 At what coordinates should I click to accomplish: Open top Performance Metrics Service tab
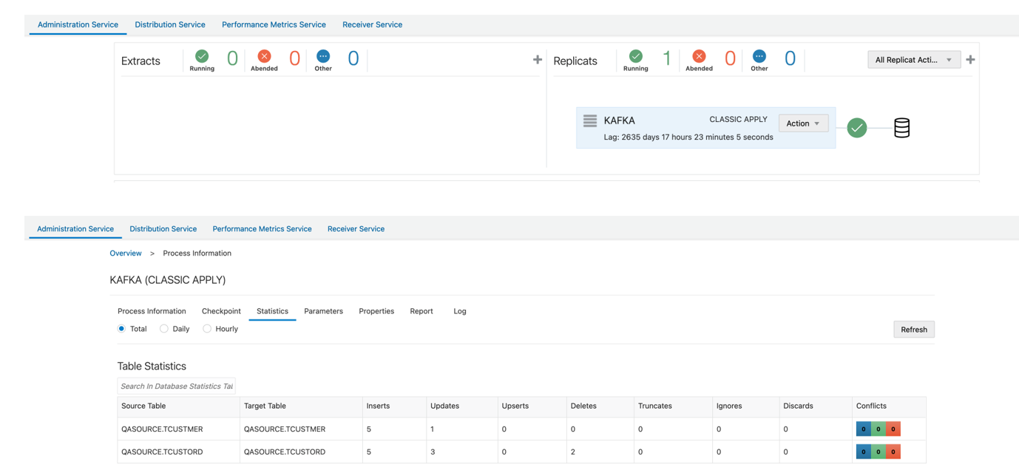point(274,24)
